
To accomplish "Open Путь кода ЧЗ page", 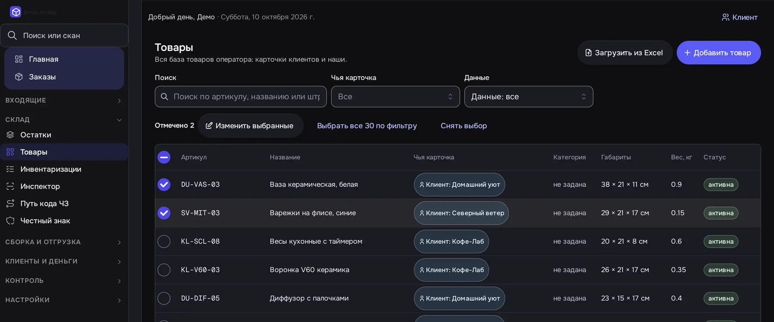I will (64, 203).
